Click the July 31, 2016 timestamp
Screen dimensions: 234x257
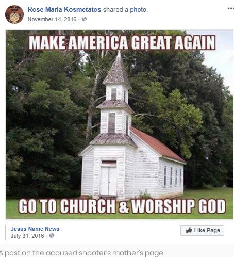pos(27,236)
